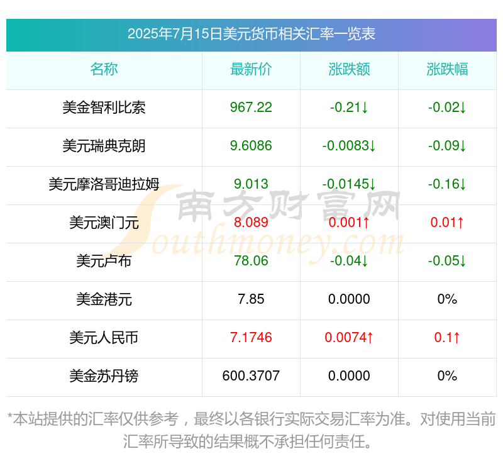Select the 美元人民币 row name
Screen dimensions: 503x461
104,338
